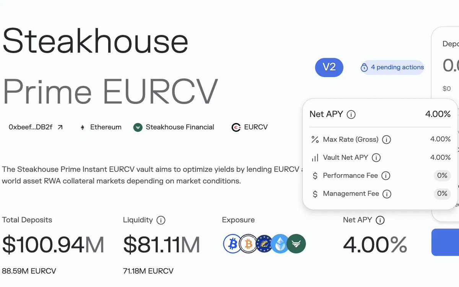Screen dimensions: 459x287
Task: Open the 4 pending actions badge
Action: click(392, 68)
